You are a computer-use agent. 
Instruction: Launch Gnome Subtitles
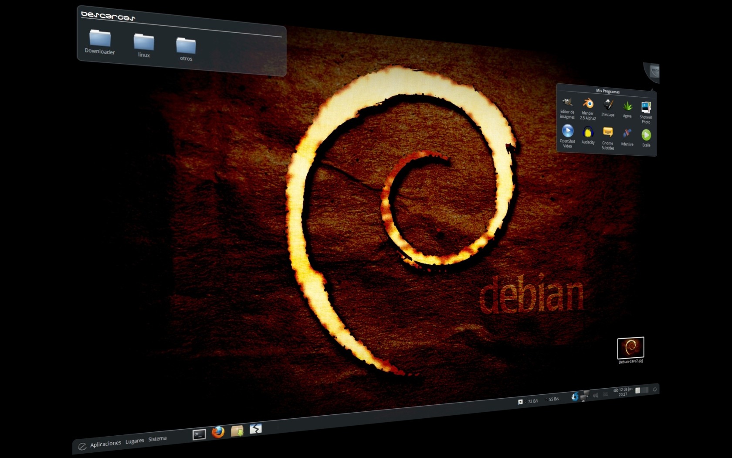608,139
